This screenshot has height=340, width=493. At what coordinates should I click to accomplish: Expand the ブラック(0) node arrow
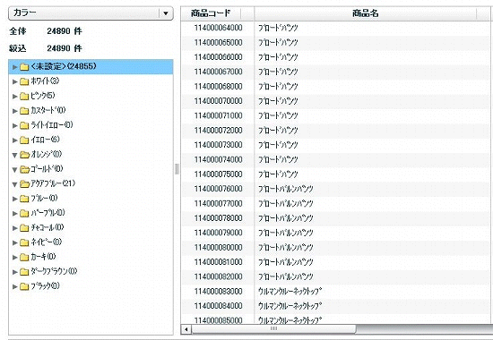coord(14,286)
